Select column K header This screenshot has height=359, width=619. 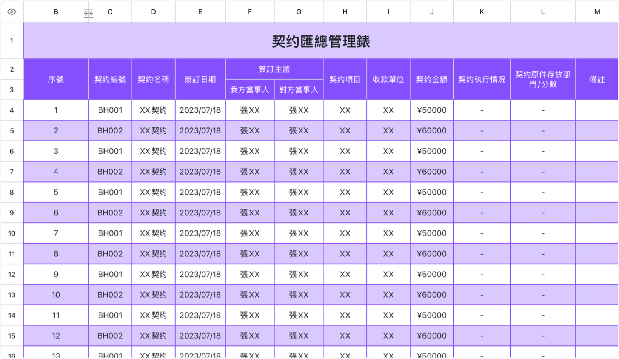point(482,12)
